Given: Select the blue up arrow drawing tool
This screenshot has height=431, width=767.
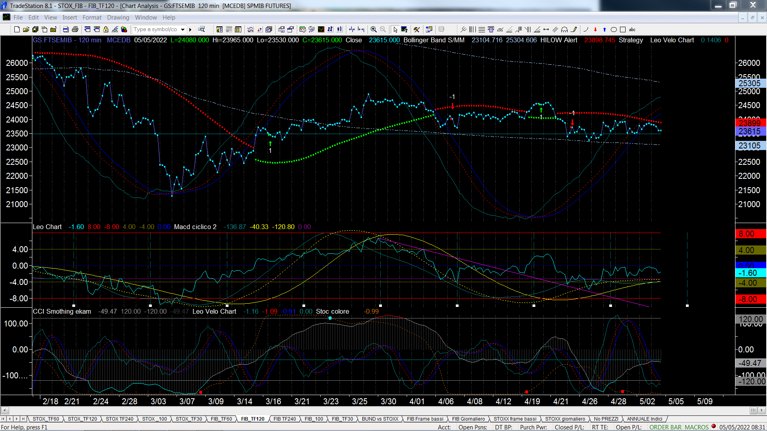Looking at the screenshot, I should click(x=604, y=30).
